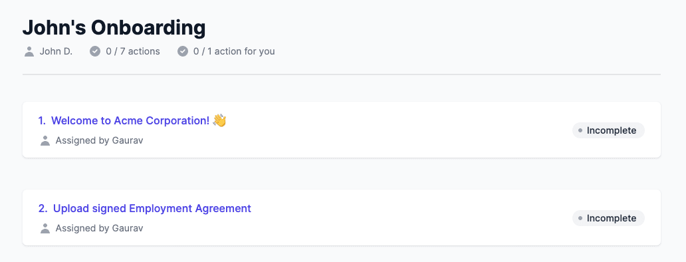The image size is (686, 262).
Task: Click the person icon beside John D.
Action: coord(29,52)
